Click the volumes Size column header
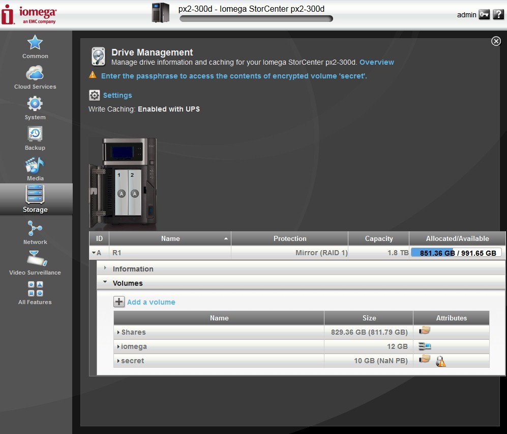Image resolution: width=507 pixels, height=434 pixels. 369,318
